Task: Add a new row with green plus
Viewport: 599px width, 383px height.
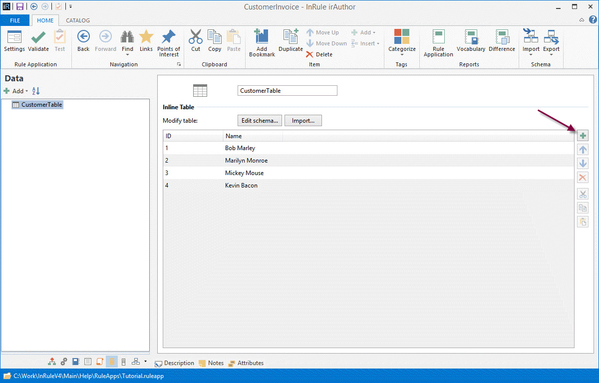Action: click(x=583, y=136)
